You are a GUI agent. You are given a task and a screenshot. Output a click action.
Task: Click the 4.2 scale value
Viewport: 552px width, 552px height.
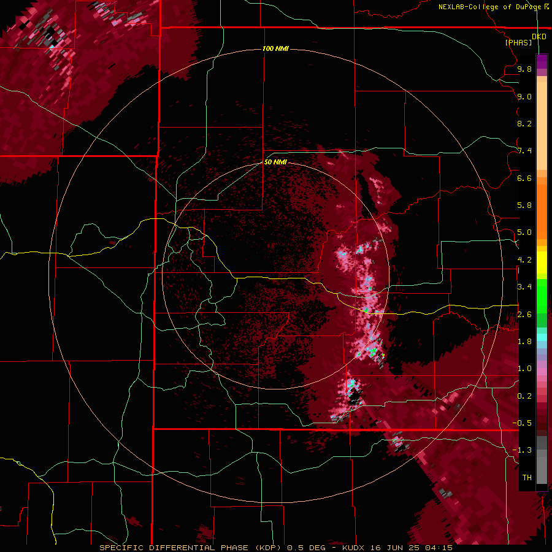pyautogui.click(x=524, y=260)
